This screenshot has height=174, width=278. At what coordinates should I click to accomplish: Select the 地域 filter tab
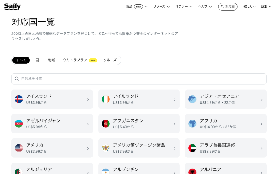pyautogui.click(x=52, y=60)
